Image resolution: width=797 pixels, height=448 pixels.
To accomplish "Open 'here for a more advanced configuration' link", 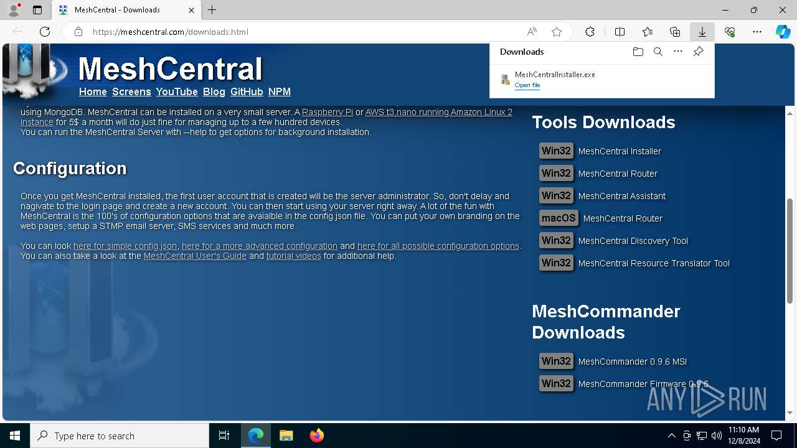I will 260,246.
